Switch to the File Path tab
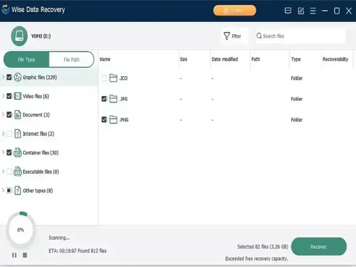Viewport: 356px width, 267px height. (x=72, y=59)
